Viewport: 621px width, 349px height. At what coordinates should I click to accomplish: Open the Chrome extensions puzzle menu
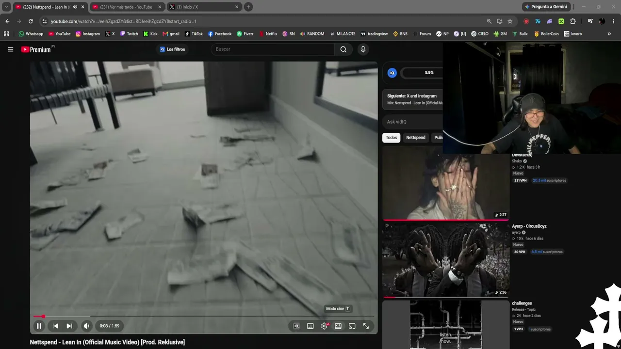tap(573, 21)
